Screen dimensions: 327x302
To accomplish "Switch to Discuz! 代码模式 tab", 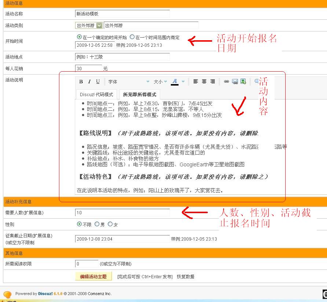I will (x=96, y=94).
